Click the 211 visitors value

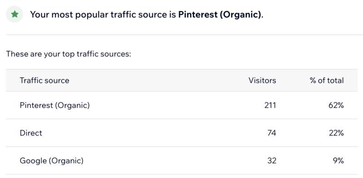coord(270,105)
